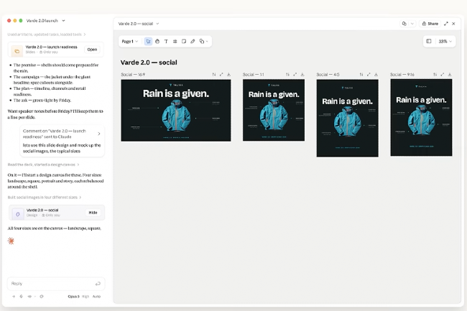Download the Social — 1:1 image
Screen dimensions: 467x311
tap(302, 75)
